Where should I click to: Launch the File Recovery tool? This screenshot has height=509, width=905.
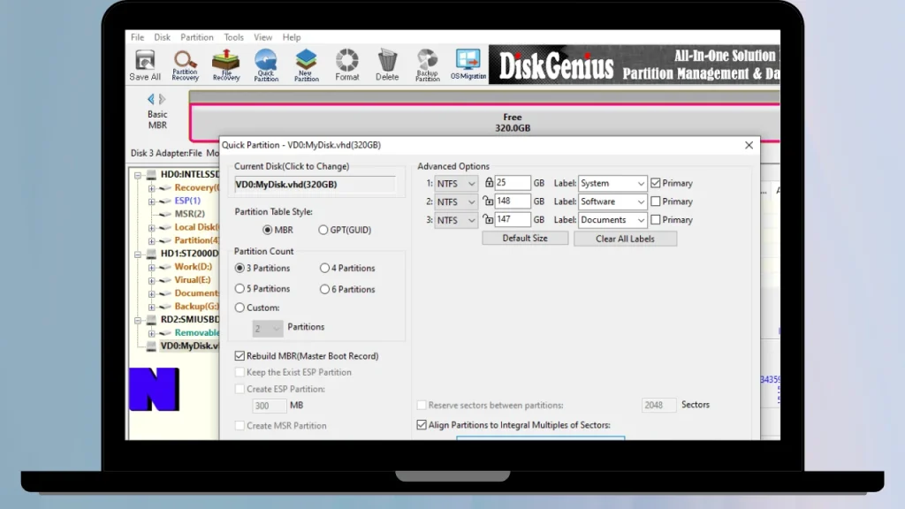225,65
